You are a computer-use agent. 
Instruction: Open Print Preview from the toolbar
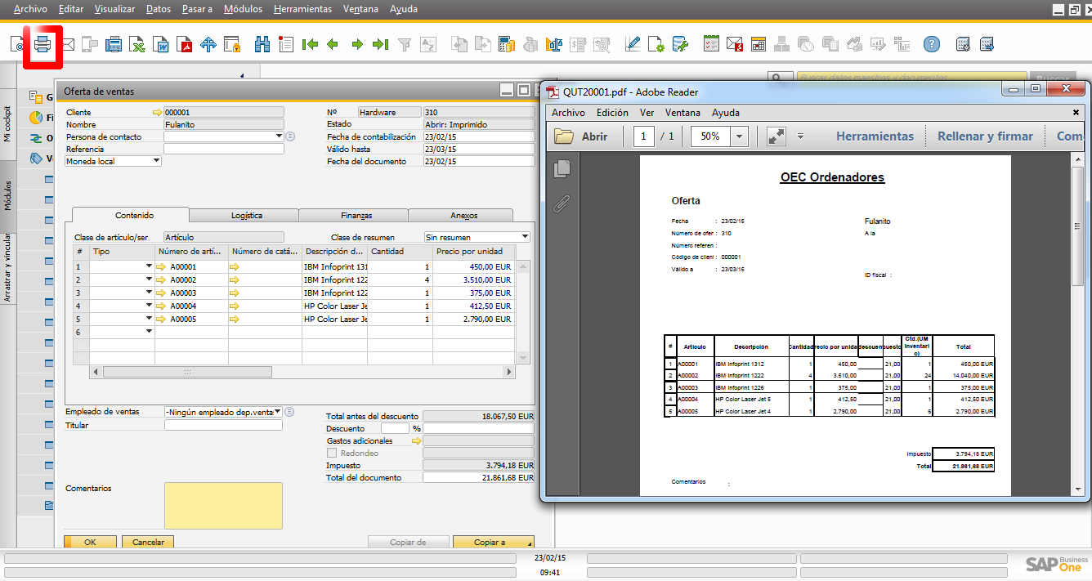tap(18, 44)
